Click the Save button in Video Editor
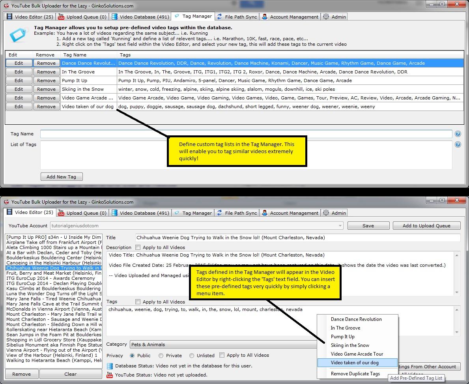 tap(368, 226)
